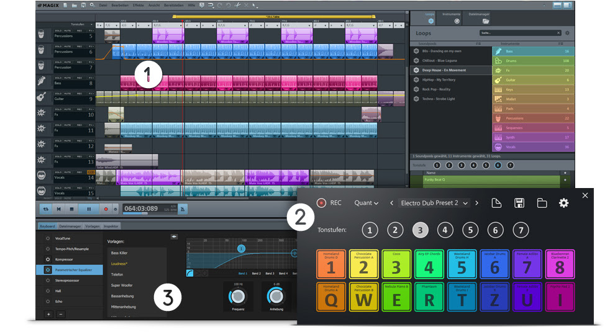Image resolution: width=610 pixels, height=332 pixels.
Task: Toggle the metronome icon next to the time display
Action: 183,209
